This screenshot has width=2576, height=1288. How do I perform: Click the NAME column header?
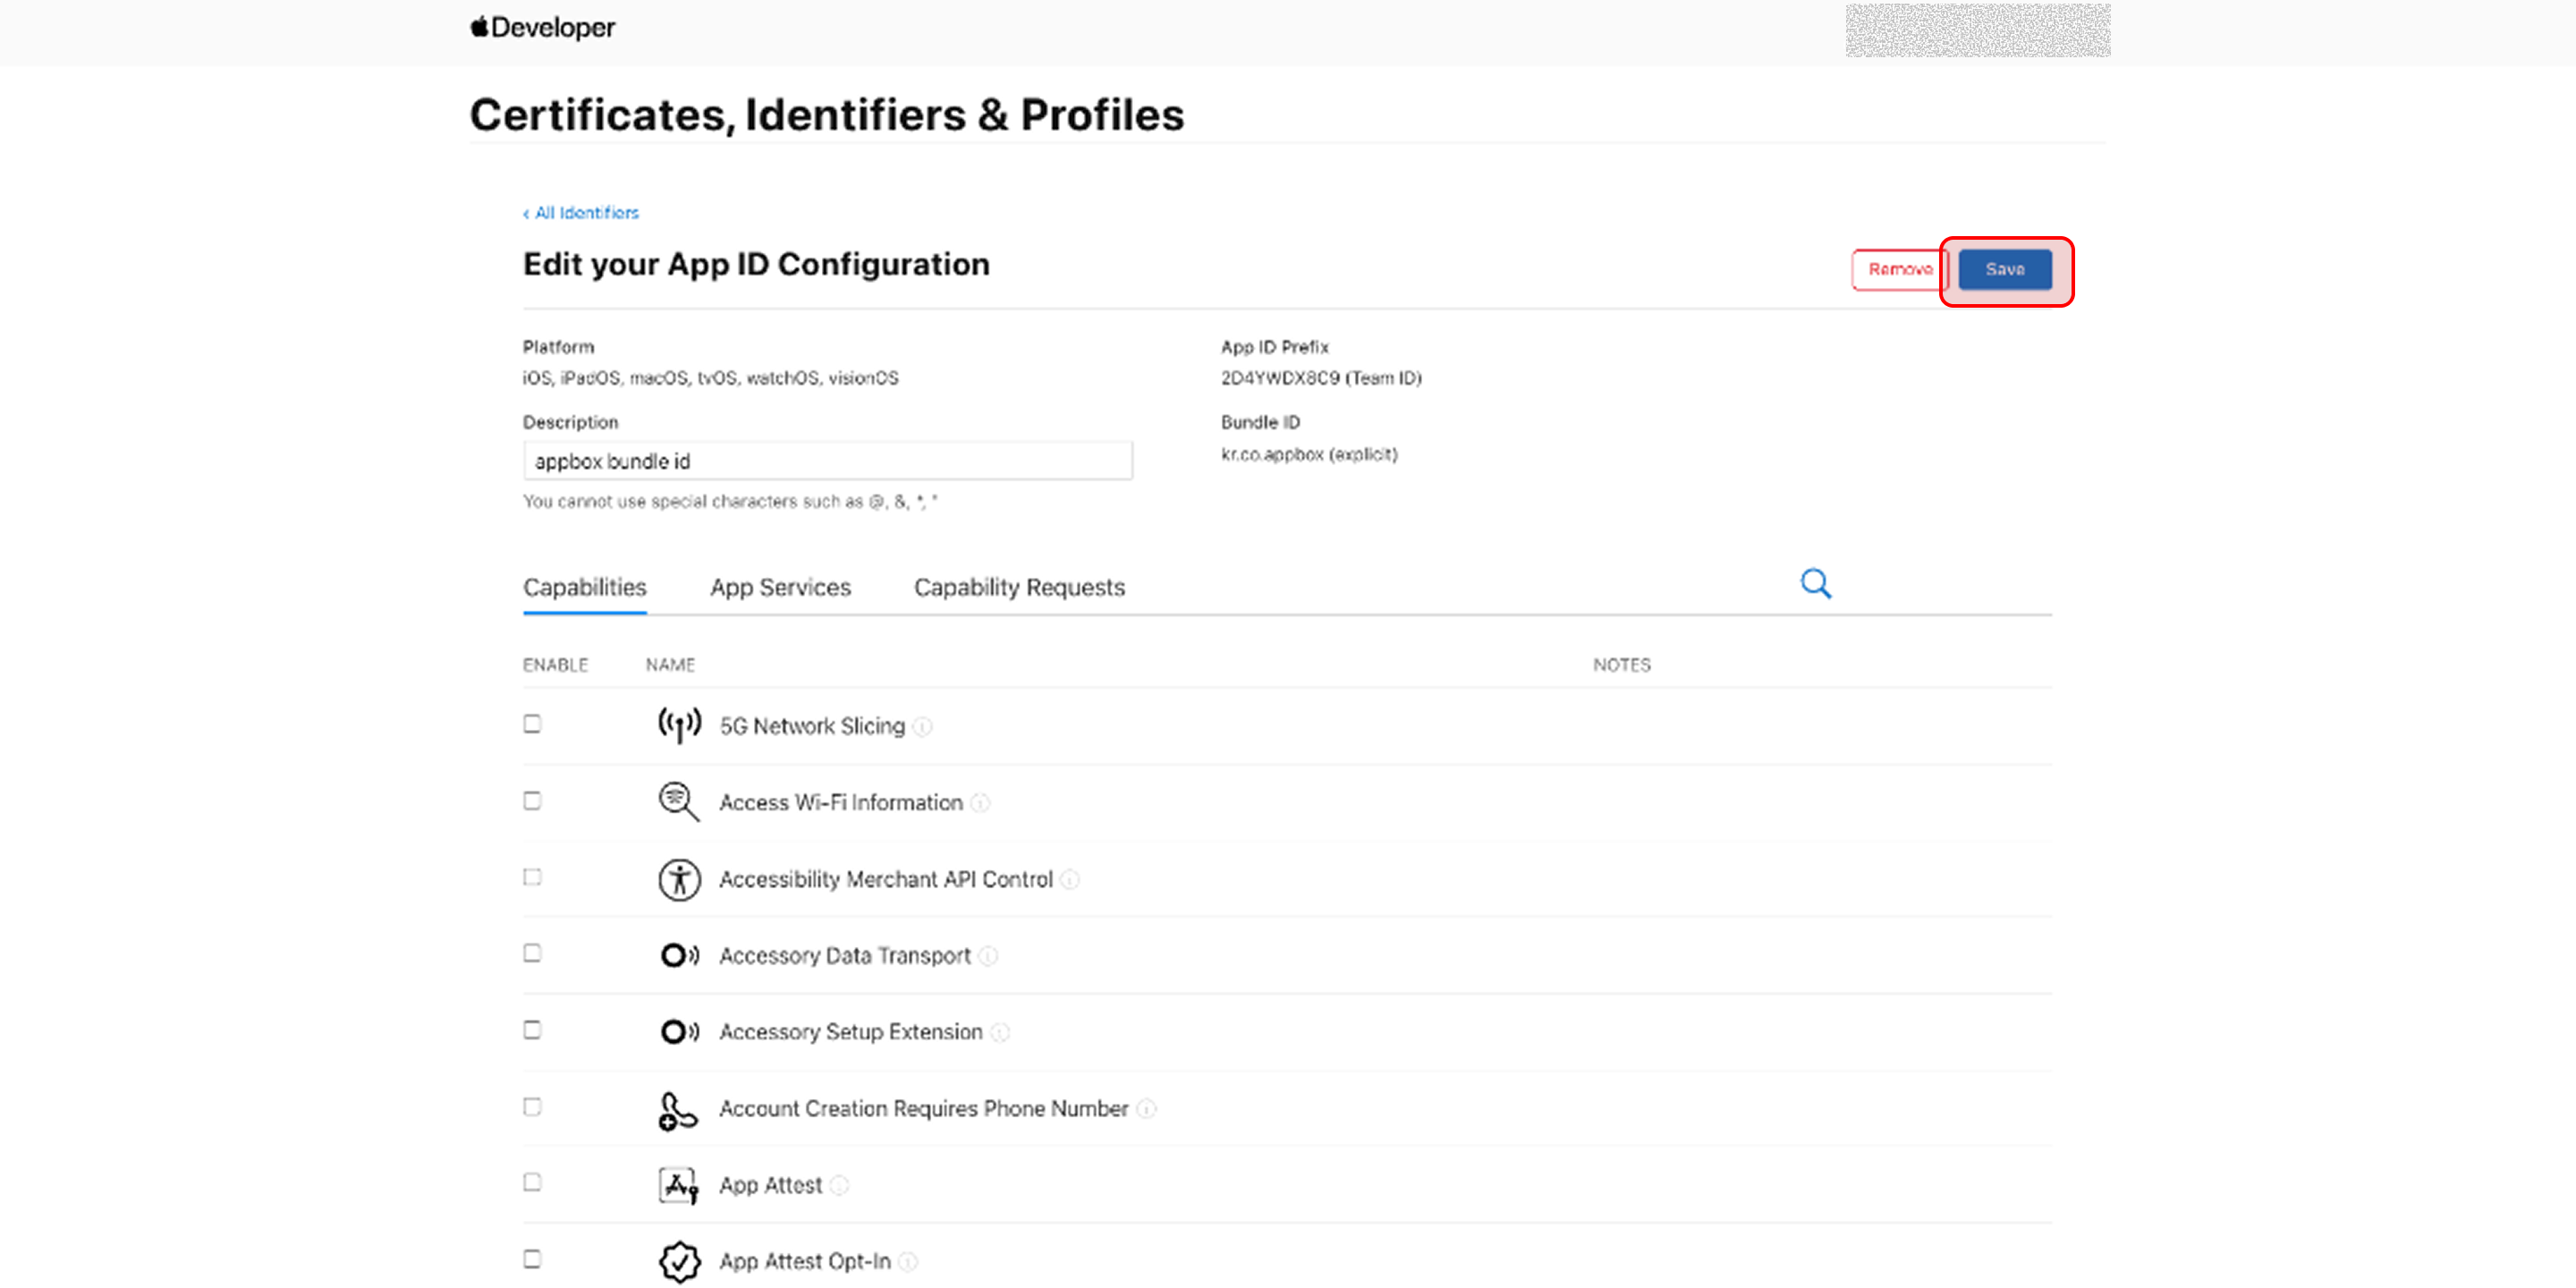click(x=670, y=666)
